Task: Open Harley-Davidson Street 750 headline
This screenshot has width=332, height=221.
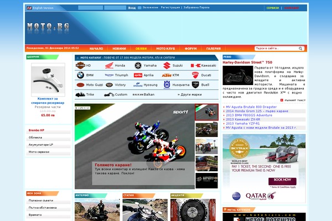Action: click(247, 62)
